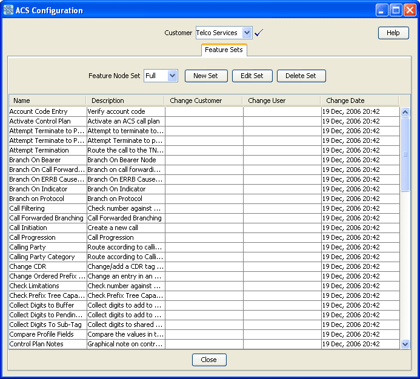
Task: Click the Change User column header
Action: [282, 101]
